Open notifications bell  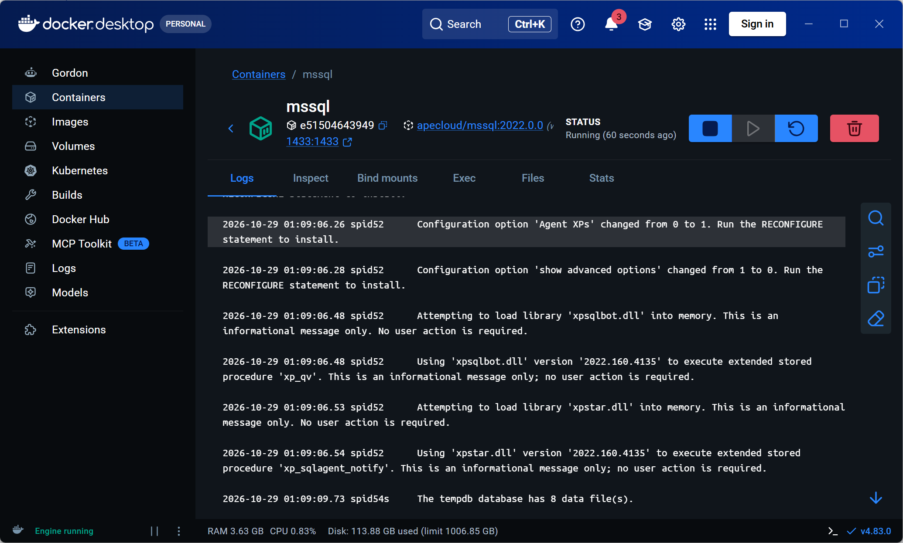[x=612, y=24]
